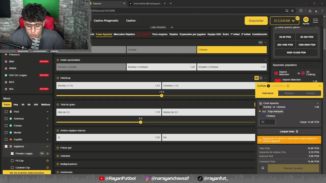Image resolution: width=326 pixels, height=183 pixels.
Task: Click Ver los eventos seleccionados
Action: pos(27,173)
